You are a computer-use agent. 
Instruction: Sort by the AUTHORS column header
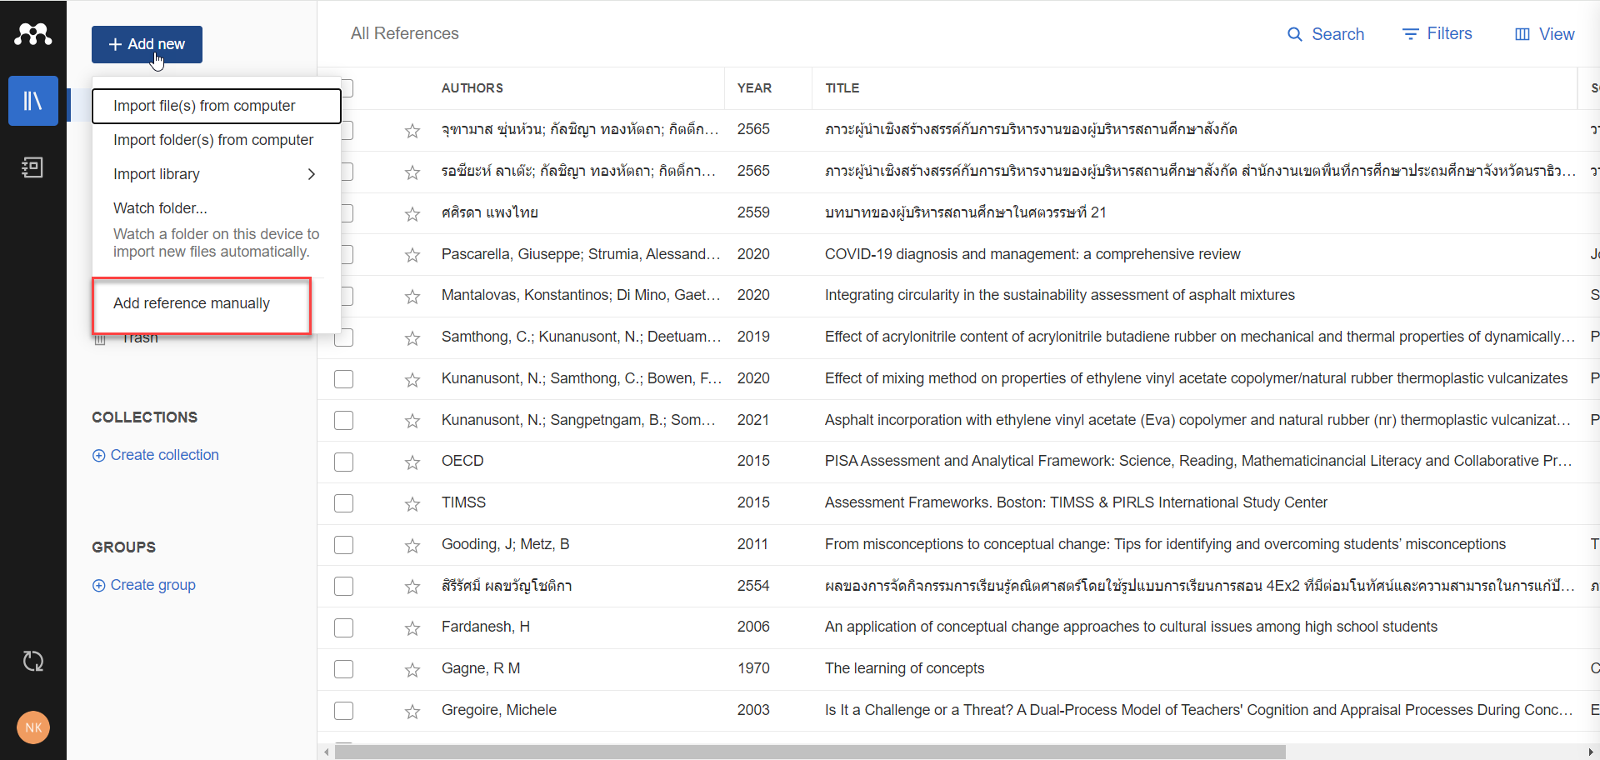coord(472,88)
